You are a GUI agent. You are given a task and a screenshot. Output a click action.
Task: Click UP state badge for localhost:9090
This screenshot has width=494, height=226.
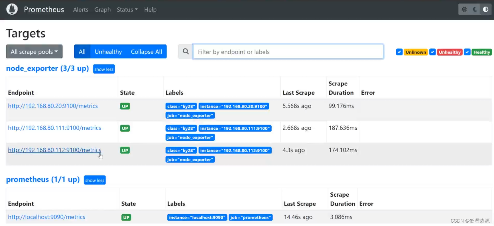point(126,217)
